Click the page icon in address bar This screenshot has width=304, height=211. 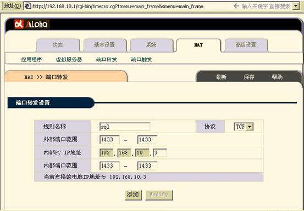coord(28,6)
